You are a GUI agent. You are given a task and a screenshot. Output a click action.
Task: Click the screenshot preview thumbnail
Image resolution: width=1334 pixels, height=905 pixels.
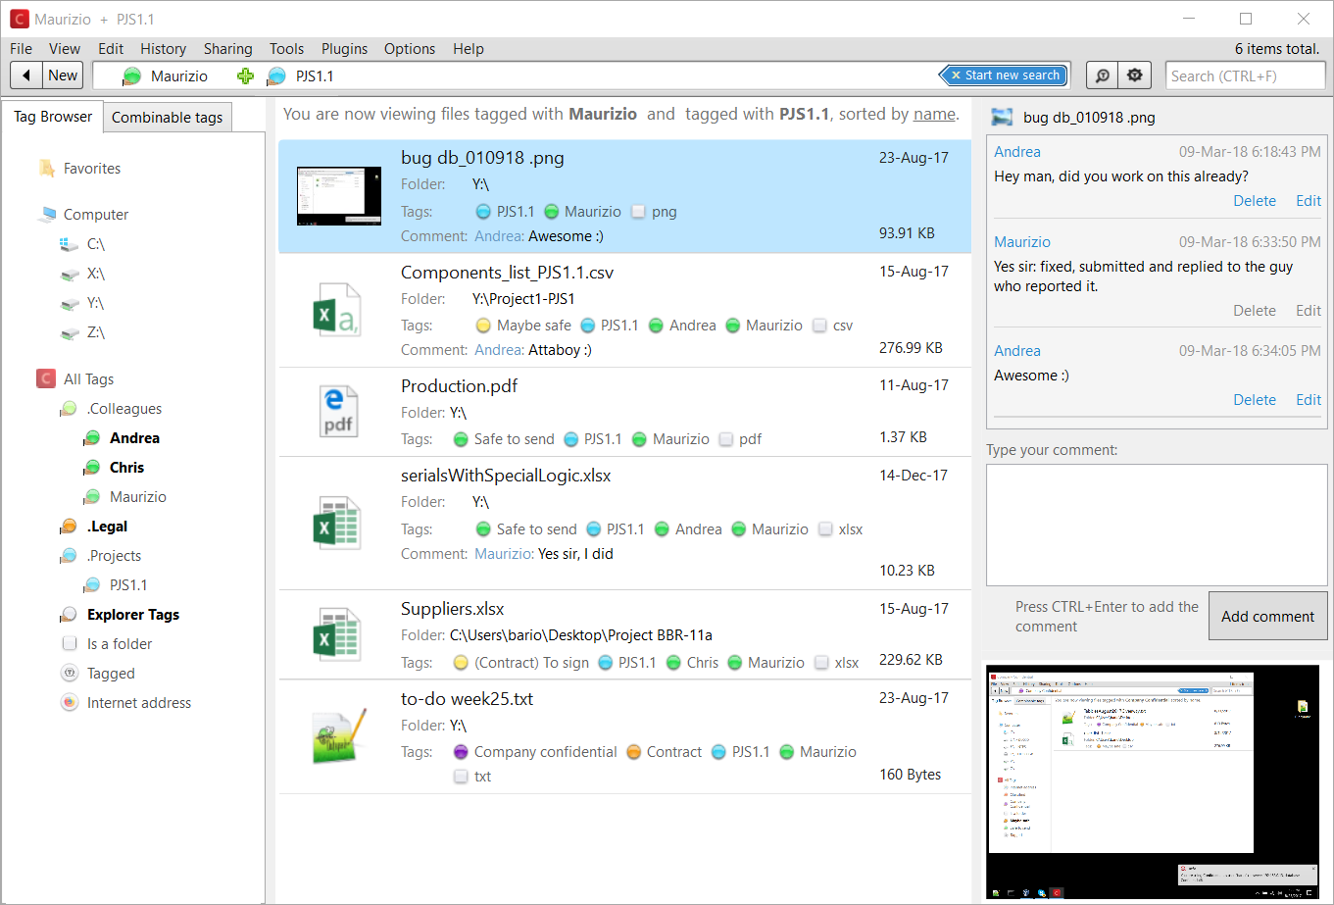point(1155,782)
